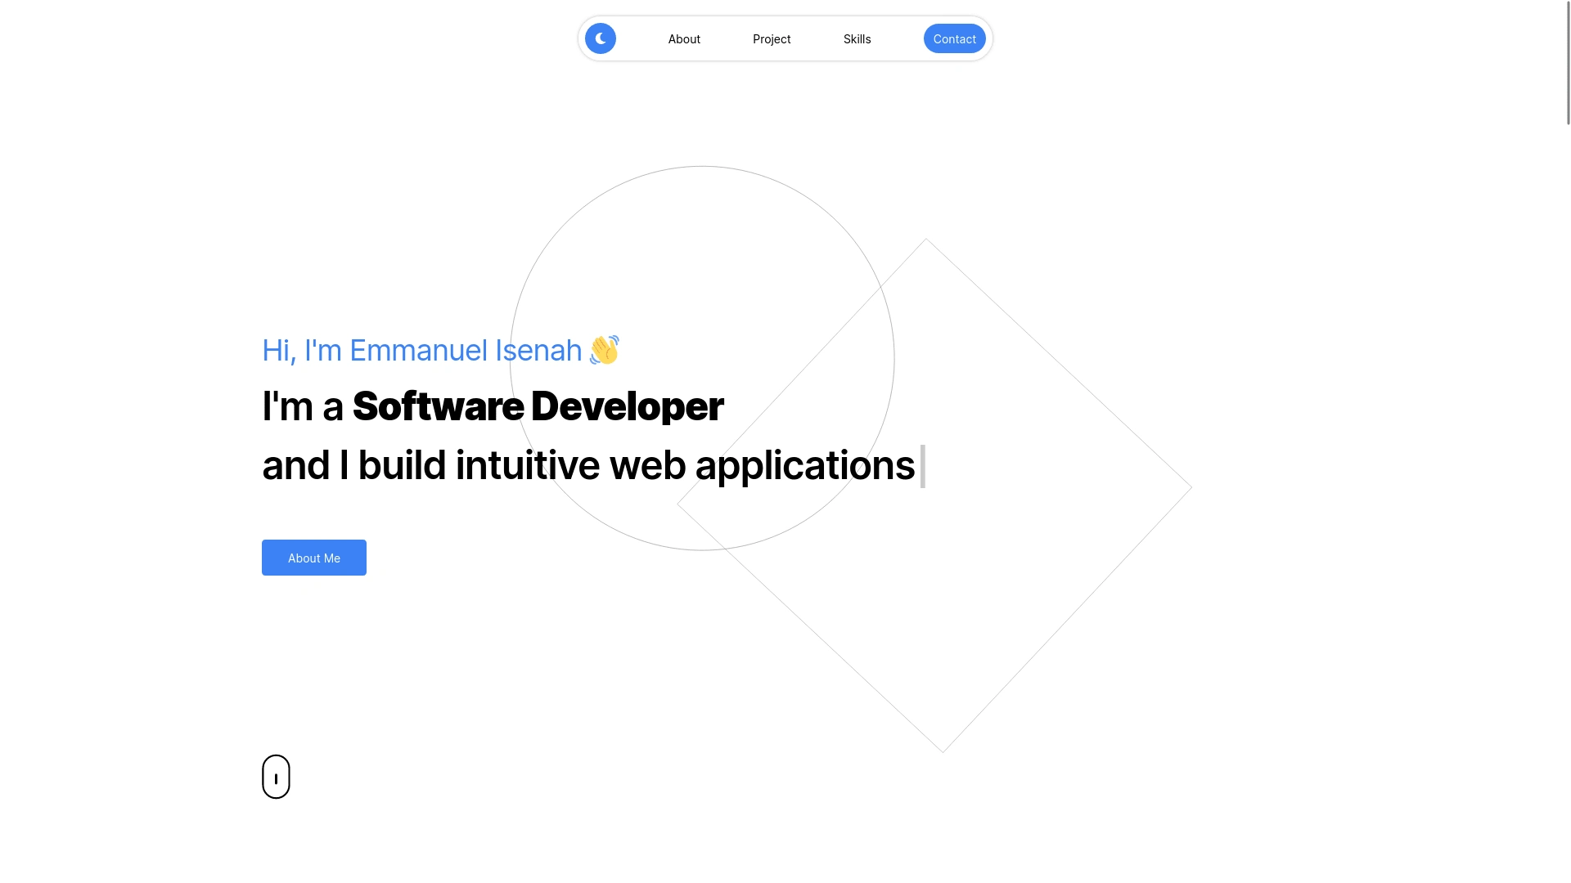The image size is (1571, 883).
Task: Click the word "intuitive" in the tagline
Action: [527, 465]
